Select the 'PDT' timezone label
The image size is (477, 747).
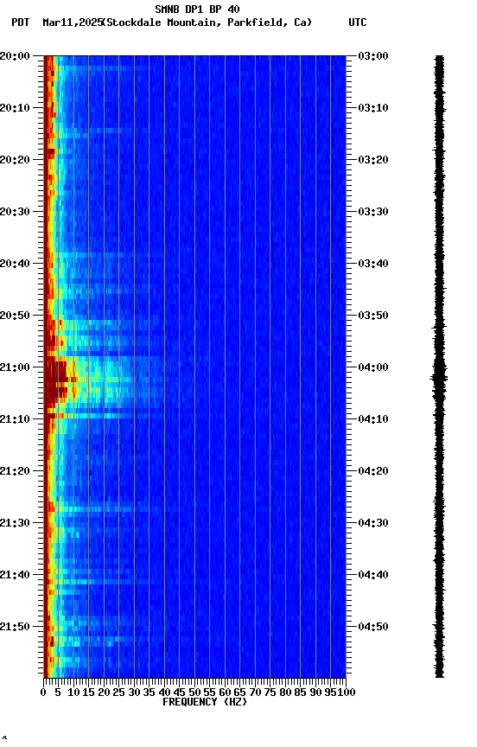coord(21,22)
